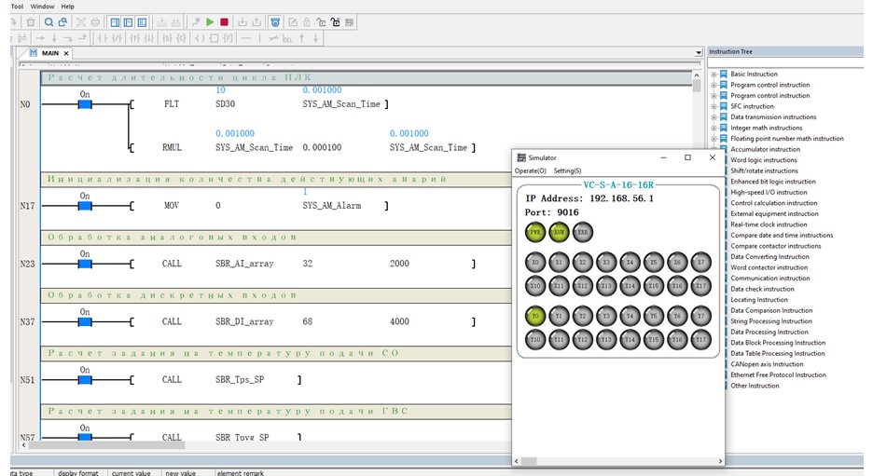Select Communication instruction tree item
The height and width of the screenshot is (476, 873).
[x=770, y=278]
